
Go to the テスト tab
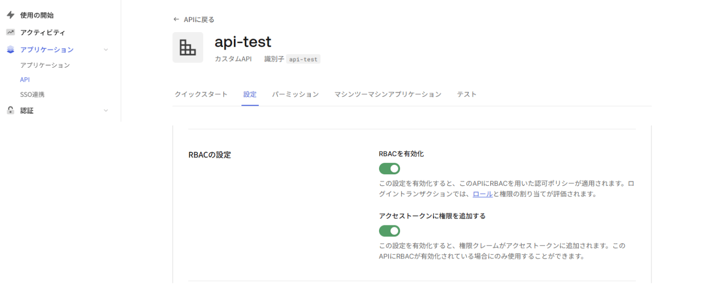click(x=467, y=94)
